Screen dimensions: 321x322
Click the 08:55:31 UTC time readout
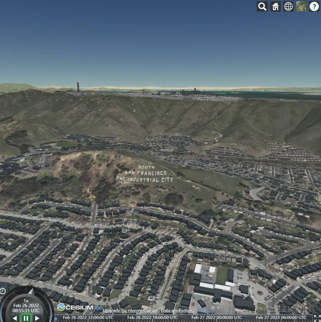tap(26, 310)
